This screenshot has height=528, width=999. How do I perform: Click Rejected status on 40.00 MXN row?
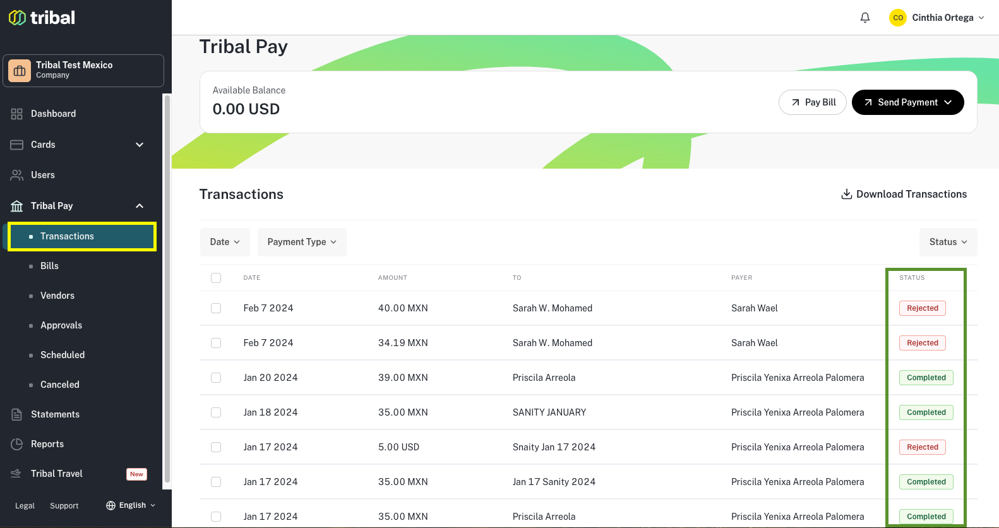point(923,308)
